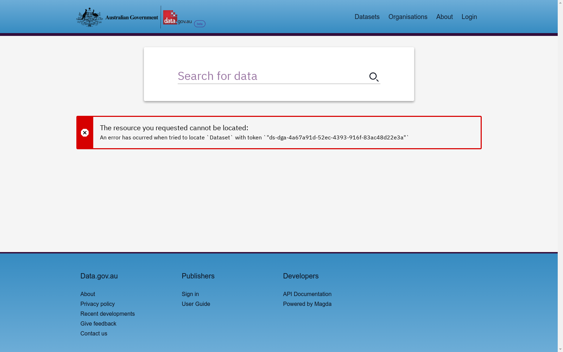
Task: Select Give feedback in footer
Action: (98, 323)
